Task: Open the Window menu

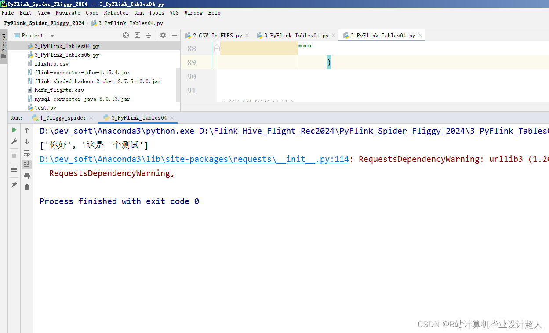Action: [x=193, y=13]
